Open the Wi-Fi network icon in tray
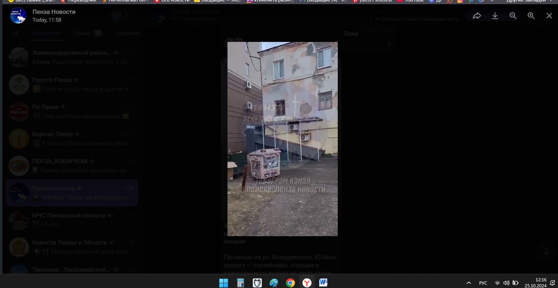Viewport: 558px width, 288px height. click(497, 283)
